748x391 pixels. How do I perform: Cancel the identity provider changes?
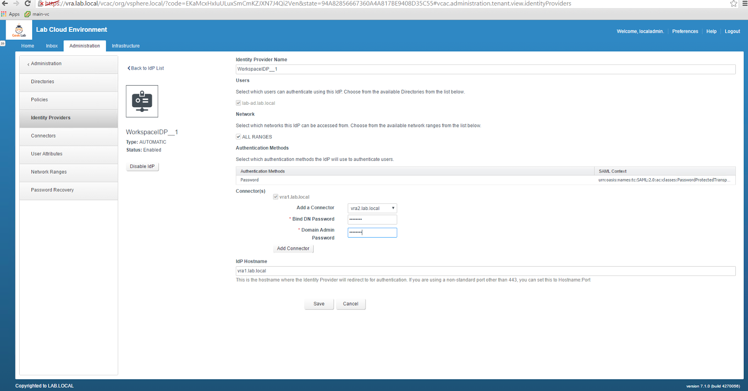point(351,304)
